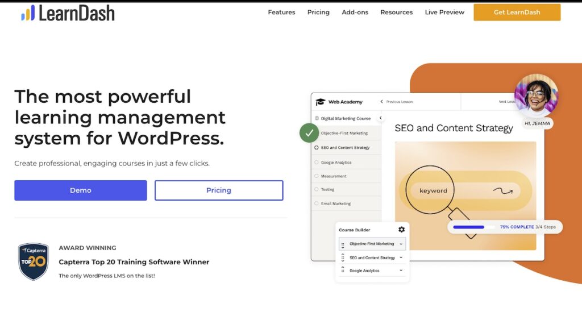
Task: Click the AWARD WINNING label
Action: point(87,248)
